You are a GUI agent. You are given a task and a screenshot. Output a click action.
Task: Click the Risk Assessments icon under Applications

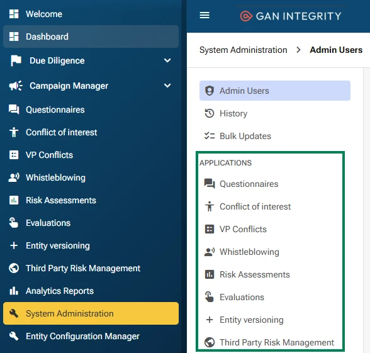tap(210, 274)
